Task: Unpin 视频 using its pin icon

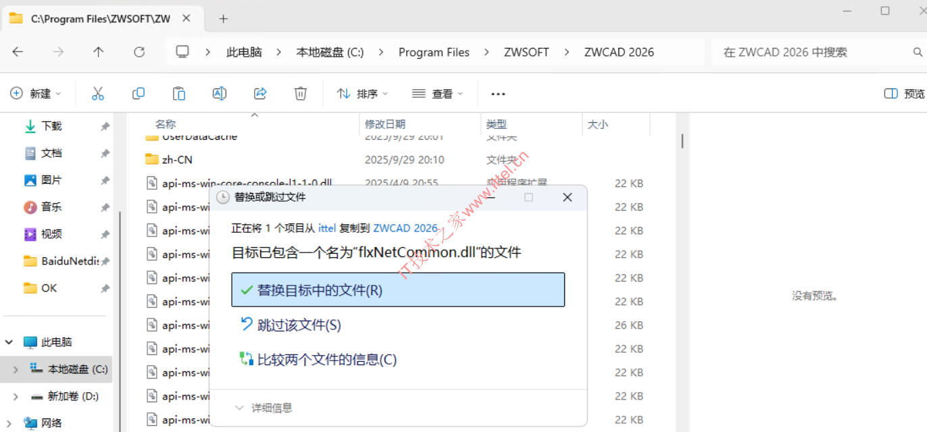Action: [105, 234]
